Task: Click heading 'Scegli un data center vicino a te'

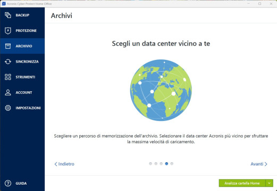Action: click(161, 44)
